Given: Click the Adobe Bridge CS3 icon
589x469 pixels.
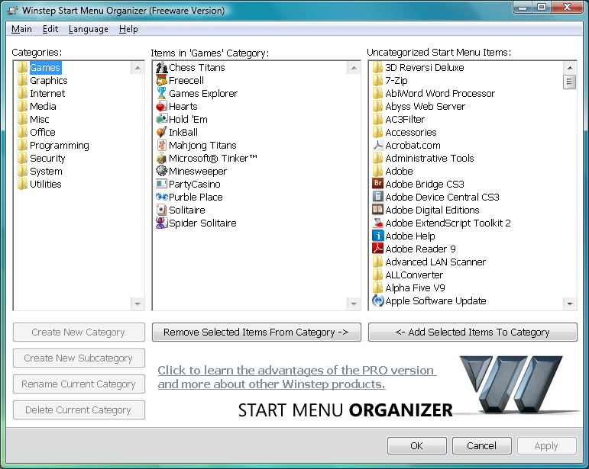Looking at the screenshot, I should (377, 184).
